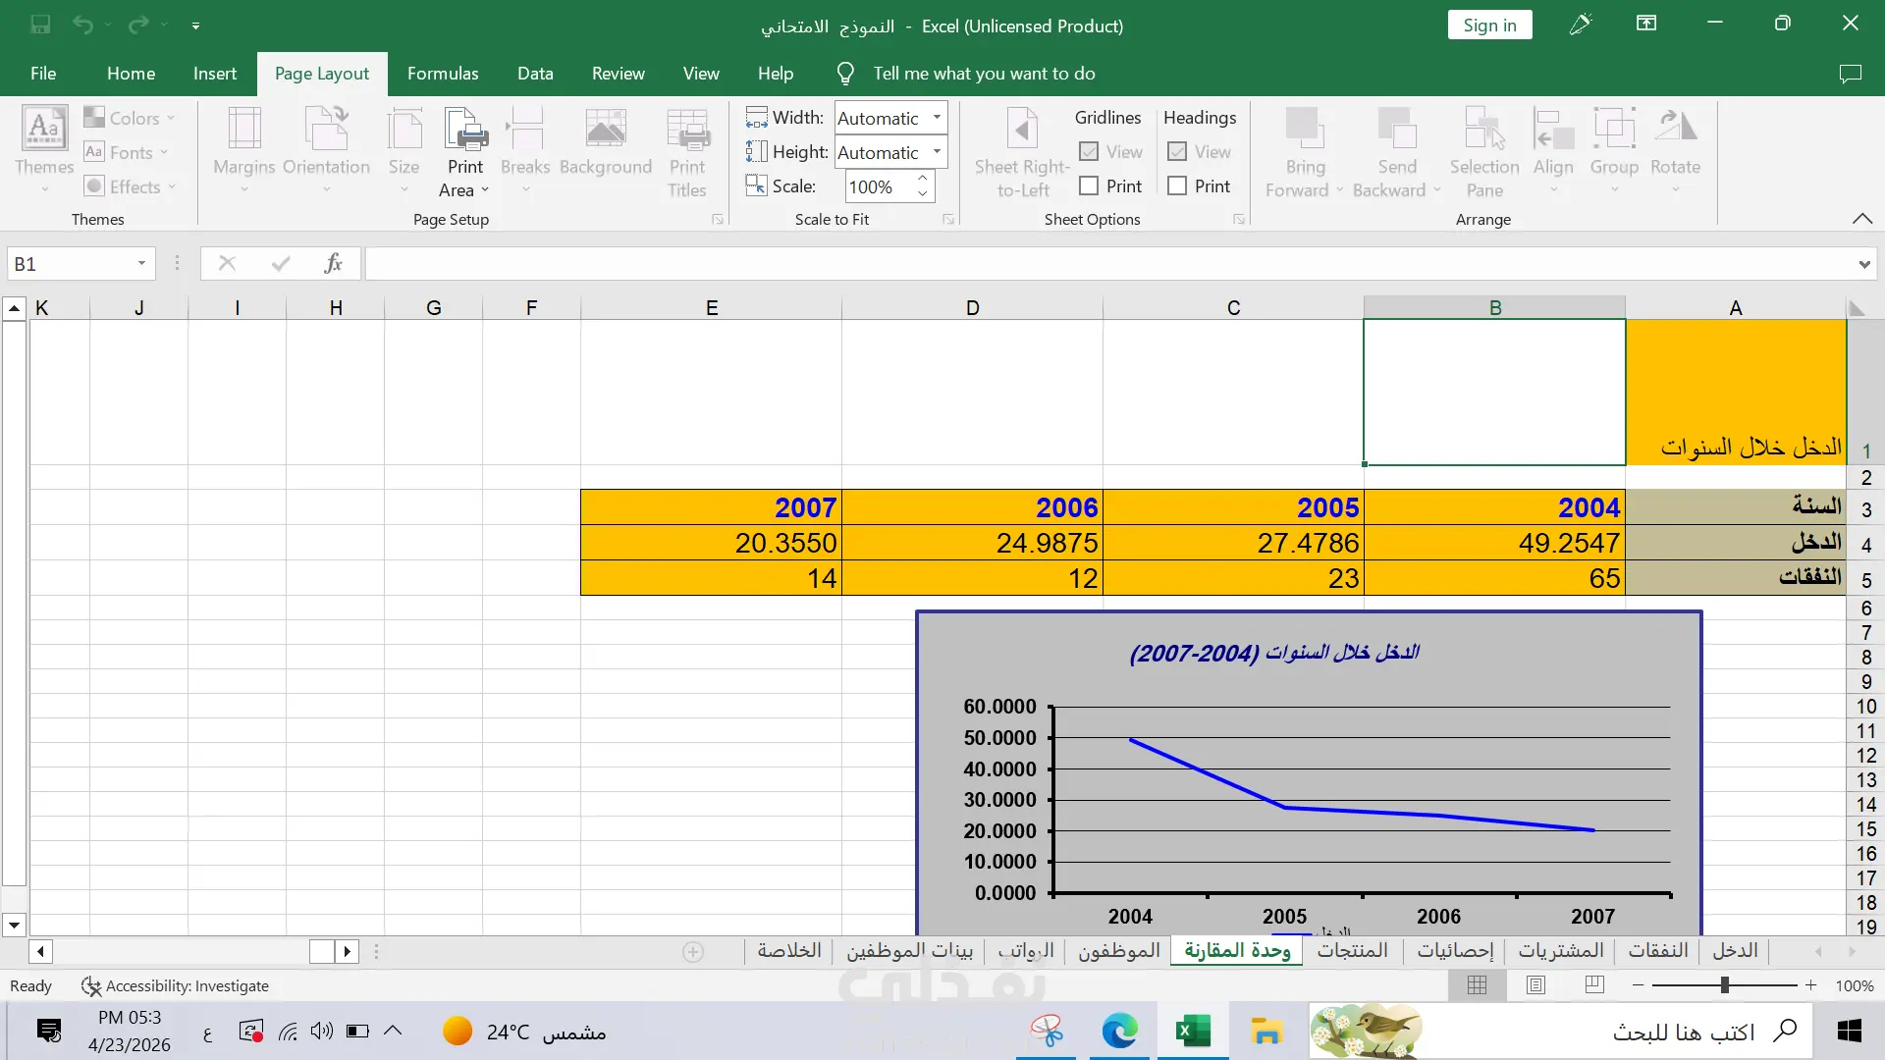
Task: Save the workbook from Quick Access
Action: (x=40, y=25)
